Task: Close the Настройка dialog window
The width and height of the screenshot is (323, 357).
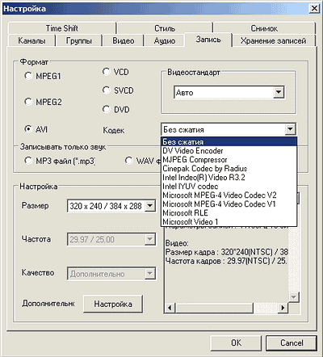Action: 314,9
